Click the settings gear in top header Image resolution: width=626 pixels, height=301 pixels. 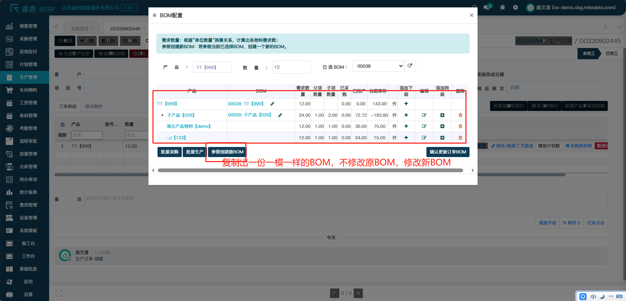(515, 7)
